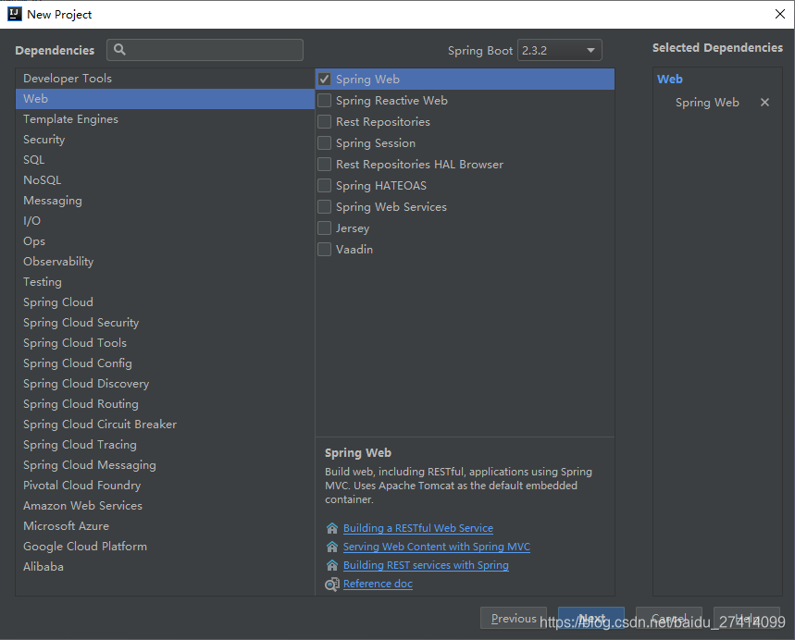The height and width of the screenshot is (640, 795).
Task: Click the Web group heading in Selected Dependencies
Action: [670, 79]
